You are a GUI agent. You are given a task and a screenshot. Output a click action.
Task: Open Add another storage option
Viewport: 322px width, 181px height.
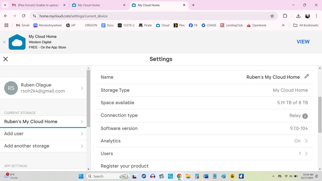43,146
